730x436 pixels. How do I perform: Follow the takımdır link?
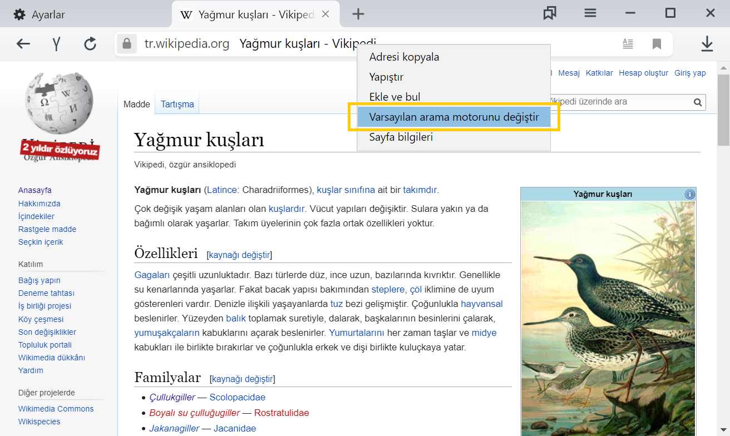420,190
